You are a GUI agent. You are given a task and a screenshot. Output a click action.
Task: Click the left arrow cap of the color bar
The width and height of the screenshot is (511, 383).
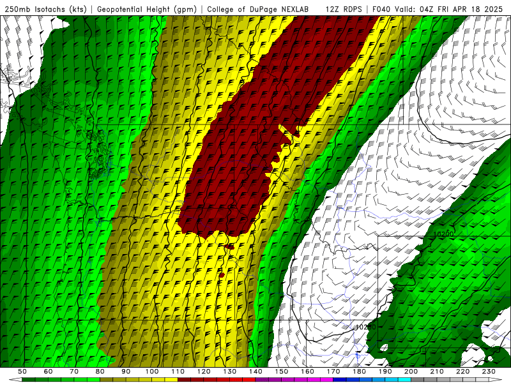coord(15,379)
